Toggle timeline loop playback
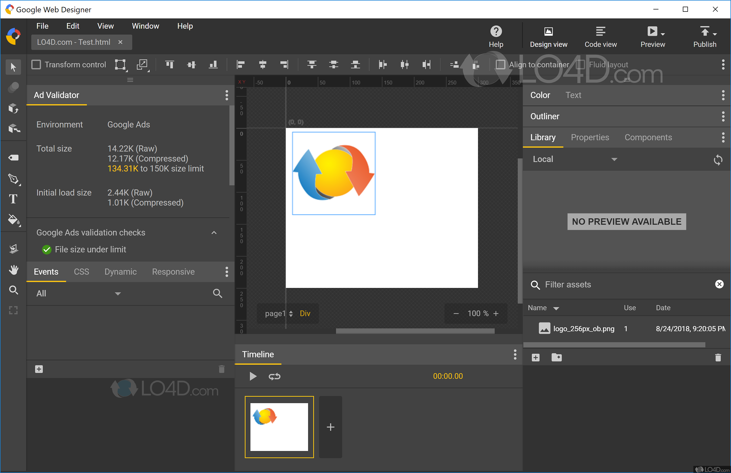 (x=274, y=376)
